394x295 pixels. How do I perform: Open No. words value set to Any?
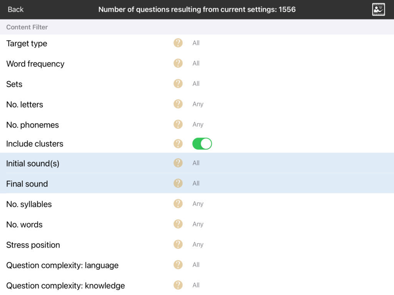point(198,224)
